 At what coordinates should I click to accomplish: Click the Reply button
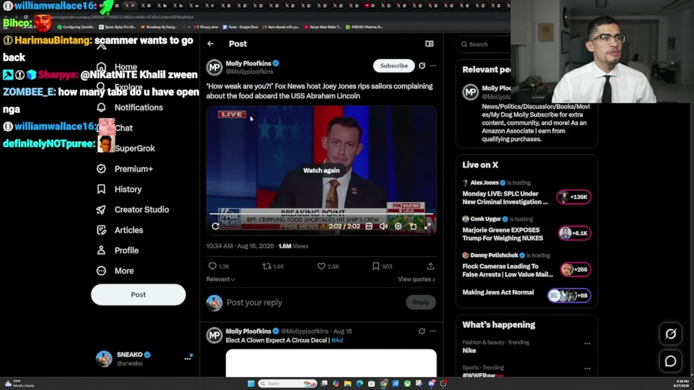(x=421, y=302)
